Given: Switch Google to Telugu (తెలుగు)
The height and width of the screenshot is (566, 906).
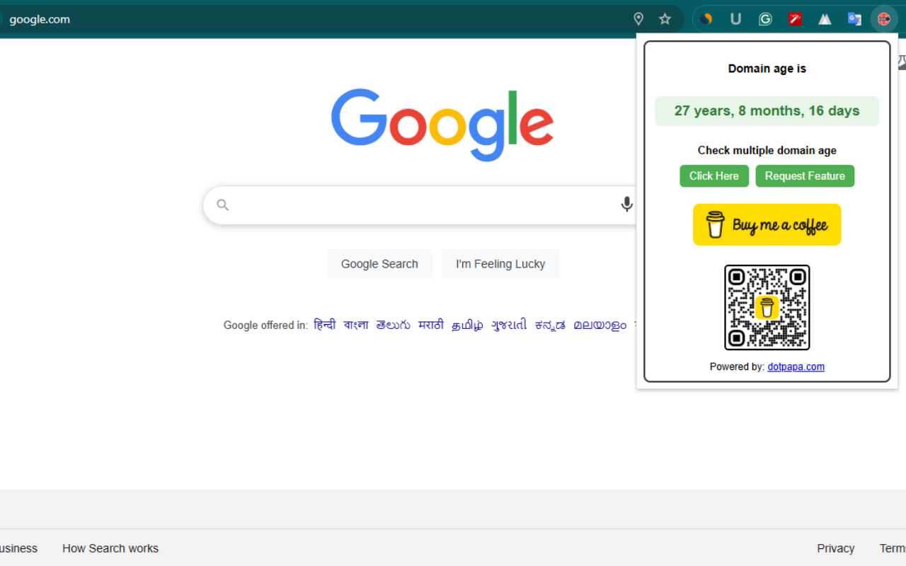Looking at the screenshot, I should click(393, 325).
